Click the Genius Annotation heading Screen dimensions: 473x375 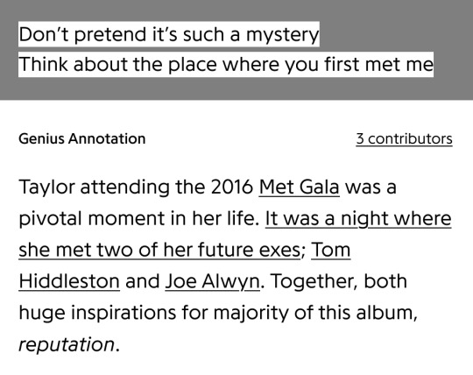point(82,138)
